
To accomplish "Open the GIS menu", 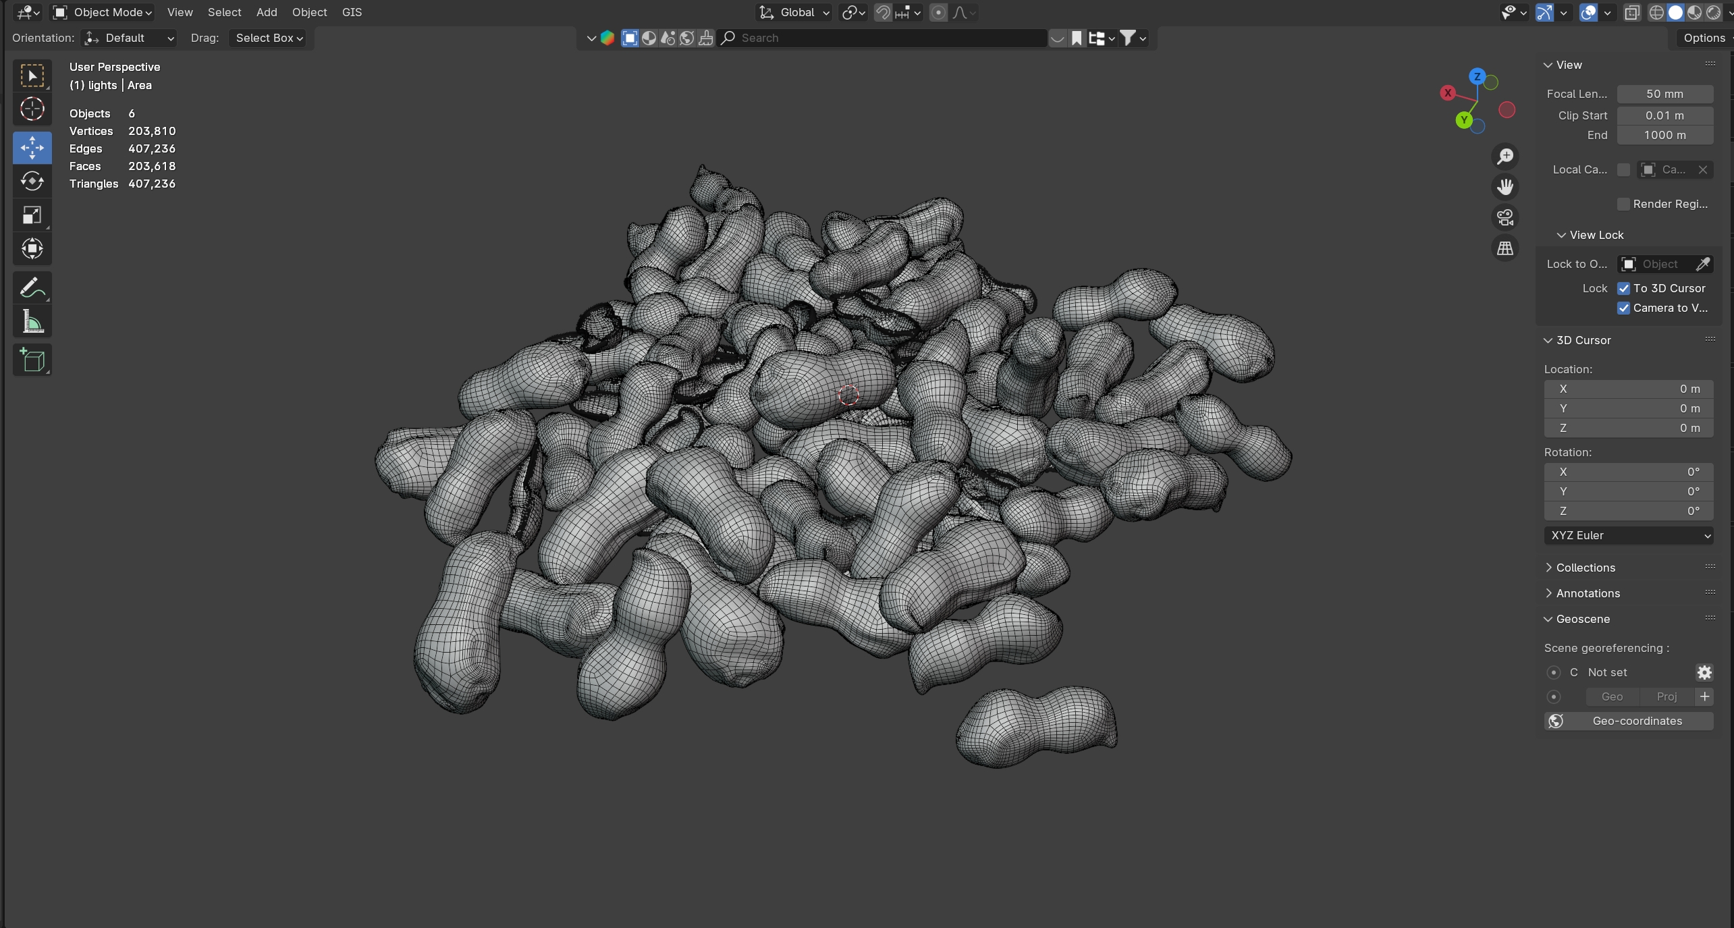I will (352, 12).
